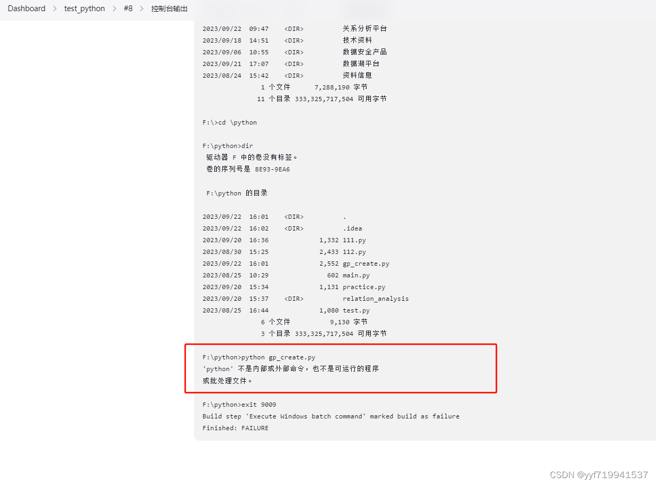Screen dimensions: 656x485
Task: Select the .idea directory entry
Action: pos(352,228)
